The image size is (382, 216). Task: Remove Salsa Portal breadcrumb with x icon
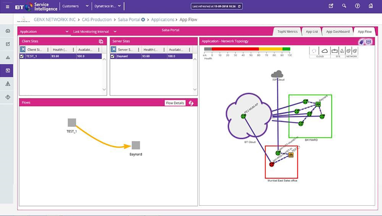143,20
